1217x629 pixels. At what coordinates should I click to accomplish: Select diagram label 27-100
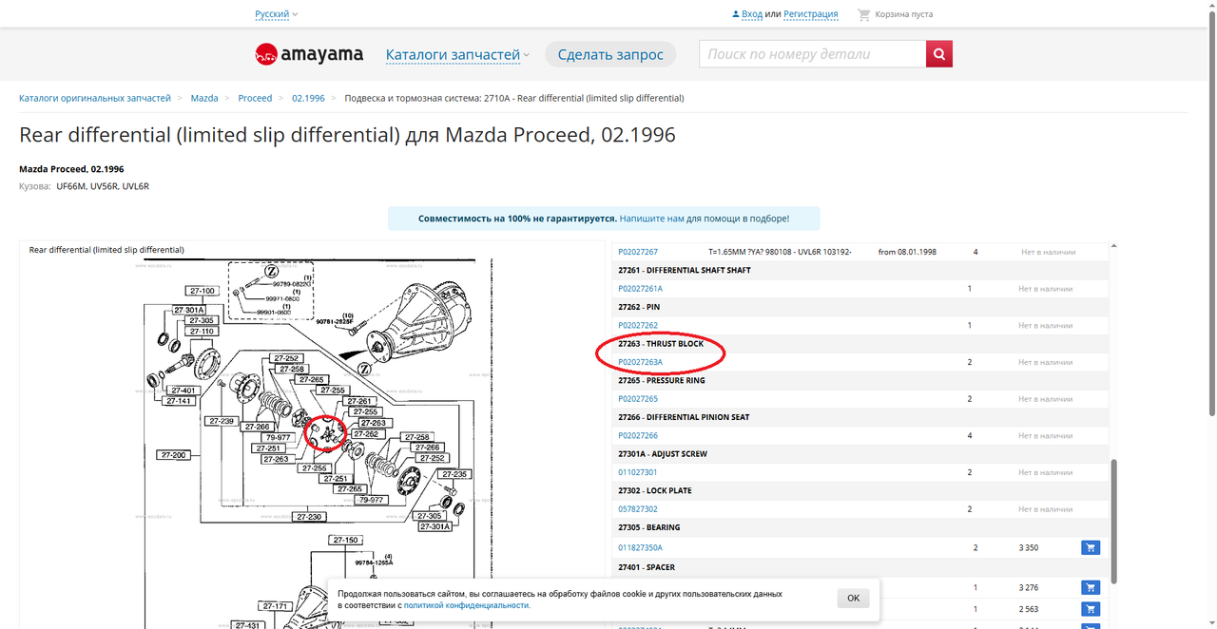[204, 291]
